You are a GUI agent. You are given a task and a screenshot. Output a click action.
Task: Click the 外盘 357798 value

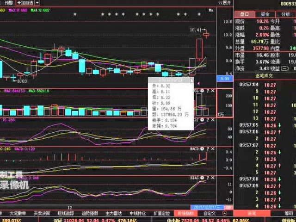pos(260,48)
